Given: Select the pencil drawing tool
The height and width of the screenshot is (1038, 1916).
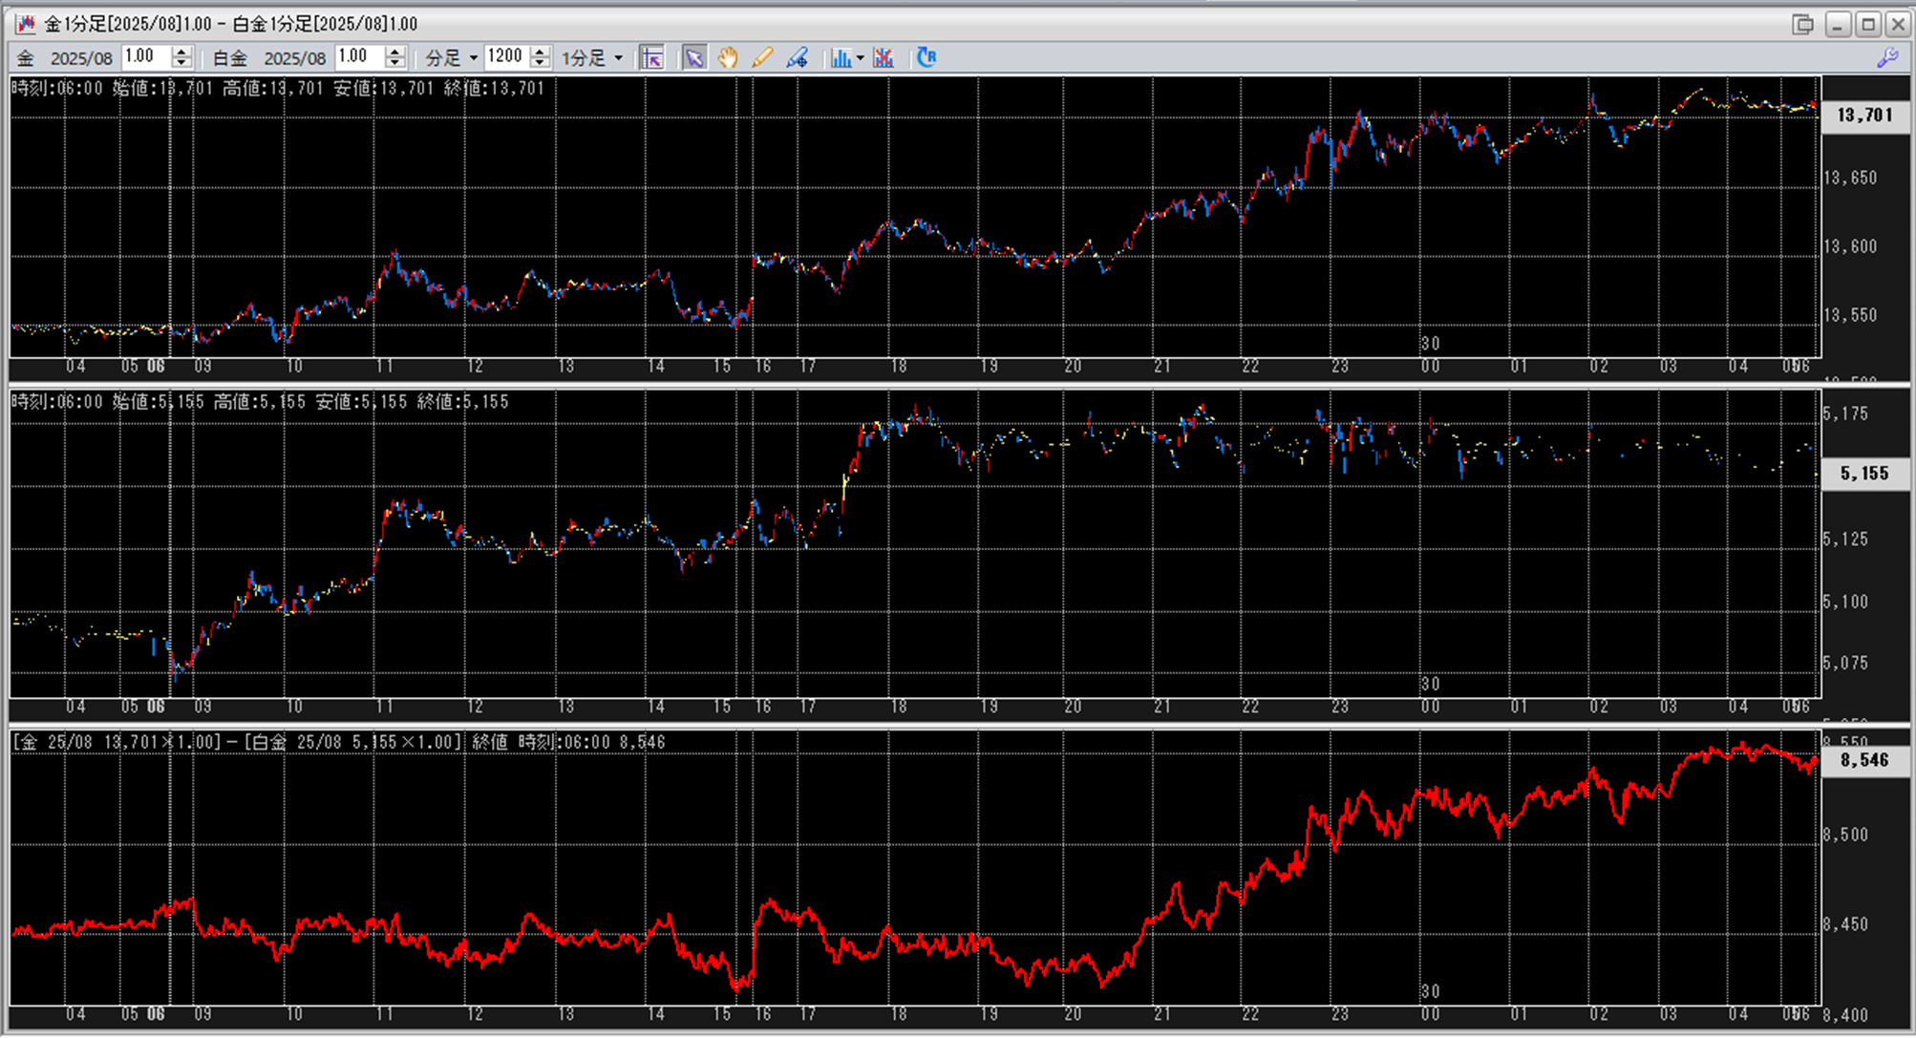Looking at the screenshot, I should pos(762,58).
